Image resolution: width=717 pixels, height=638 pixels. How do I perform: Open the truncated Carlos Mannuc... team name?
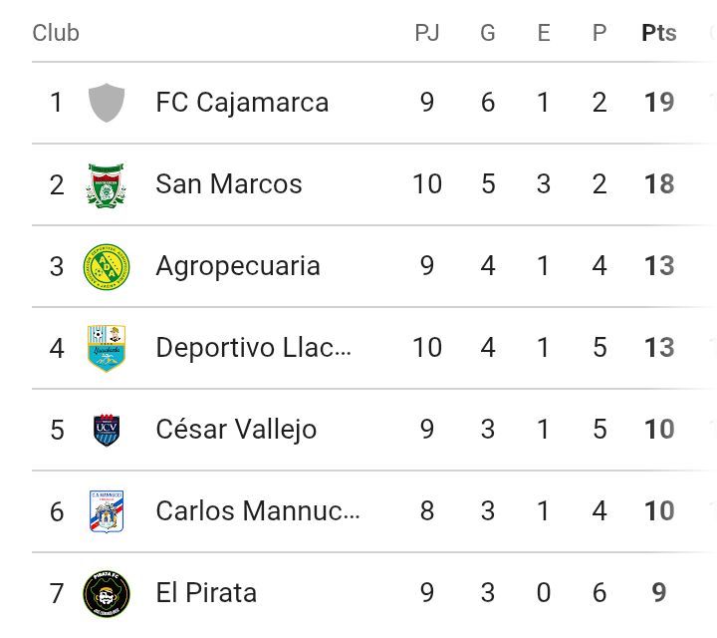(257, 511)
